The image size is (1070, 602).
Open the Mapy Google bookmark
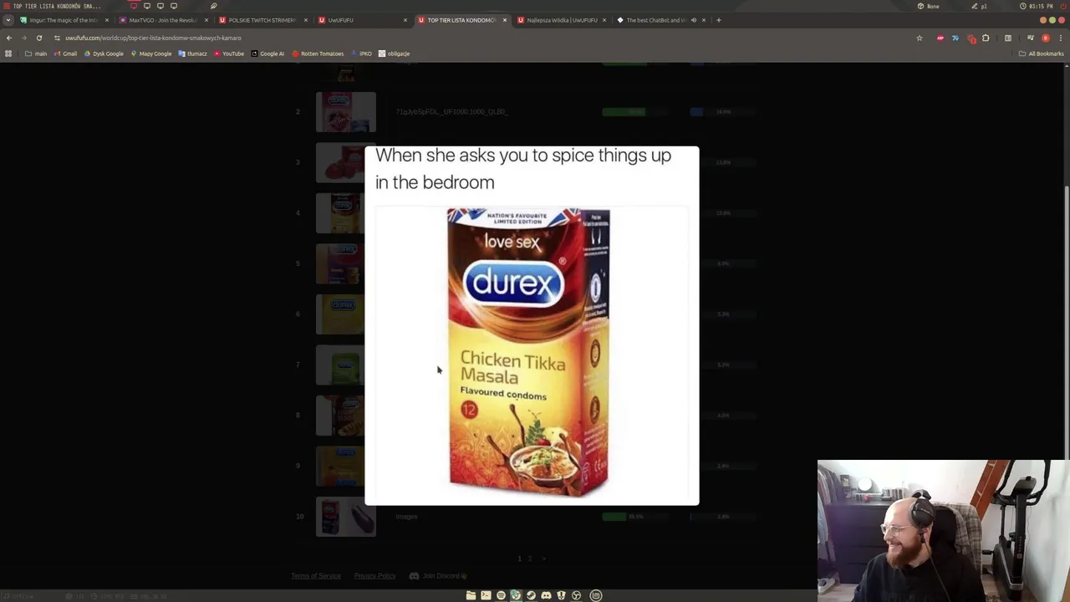[x=151, y=54]
